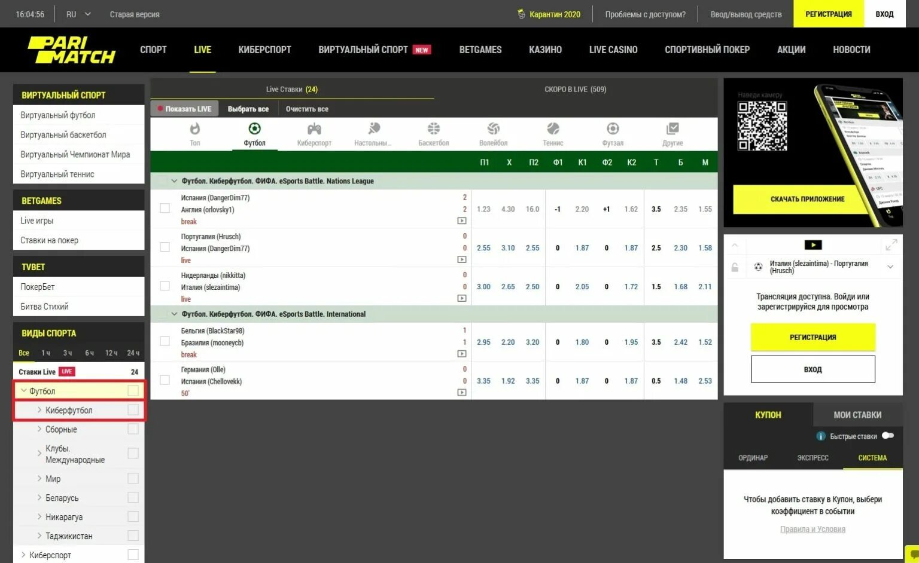Tick the Футбол checkbox in sidebar

point(133,391)
